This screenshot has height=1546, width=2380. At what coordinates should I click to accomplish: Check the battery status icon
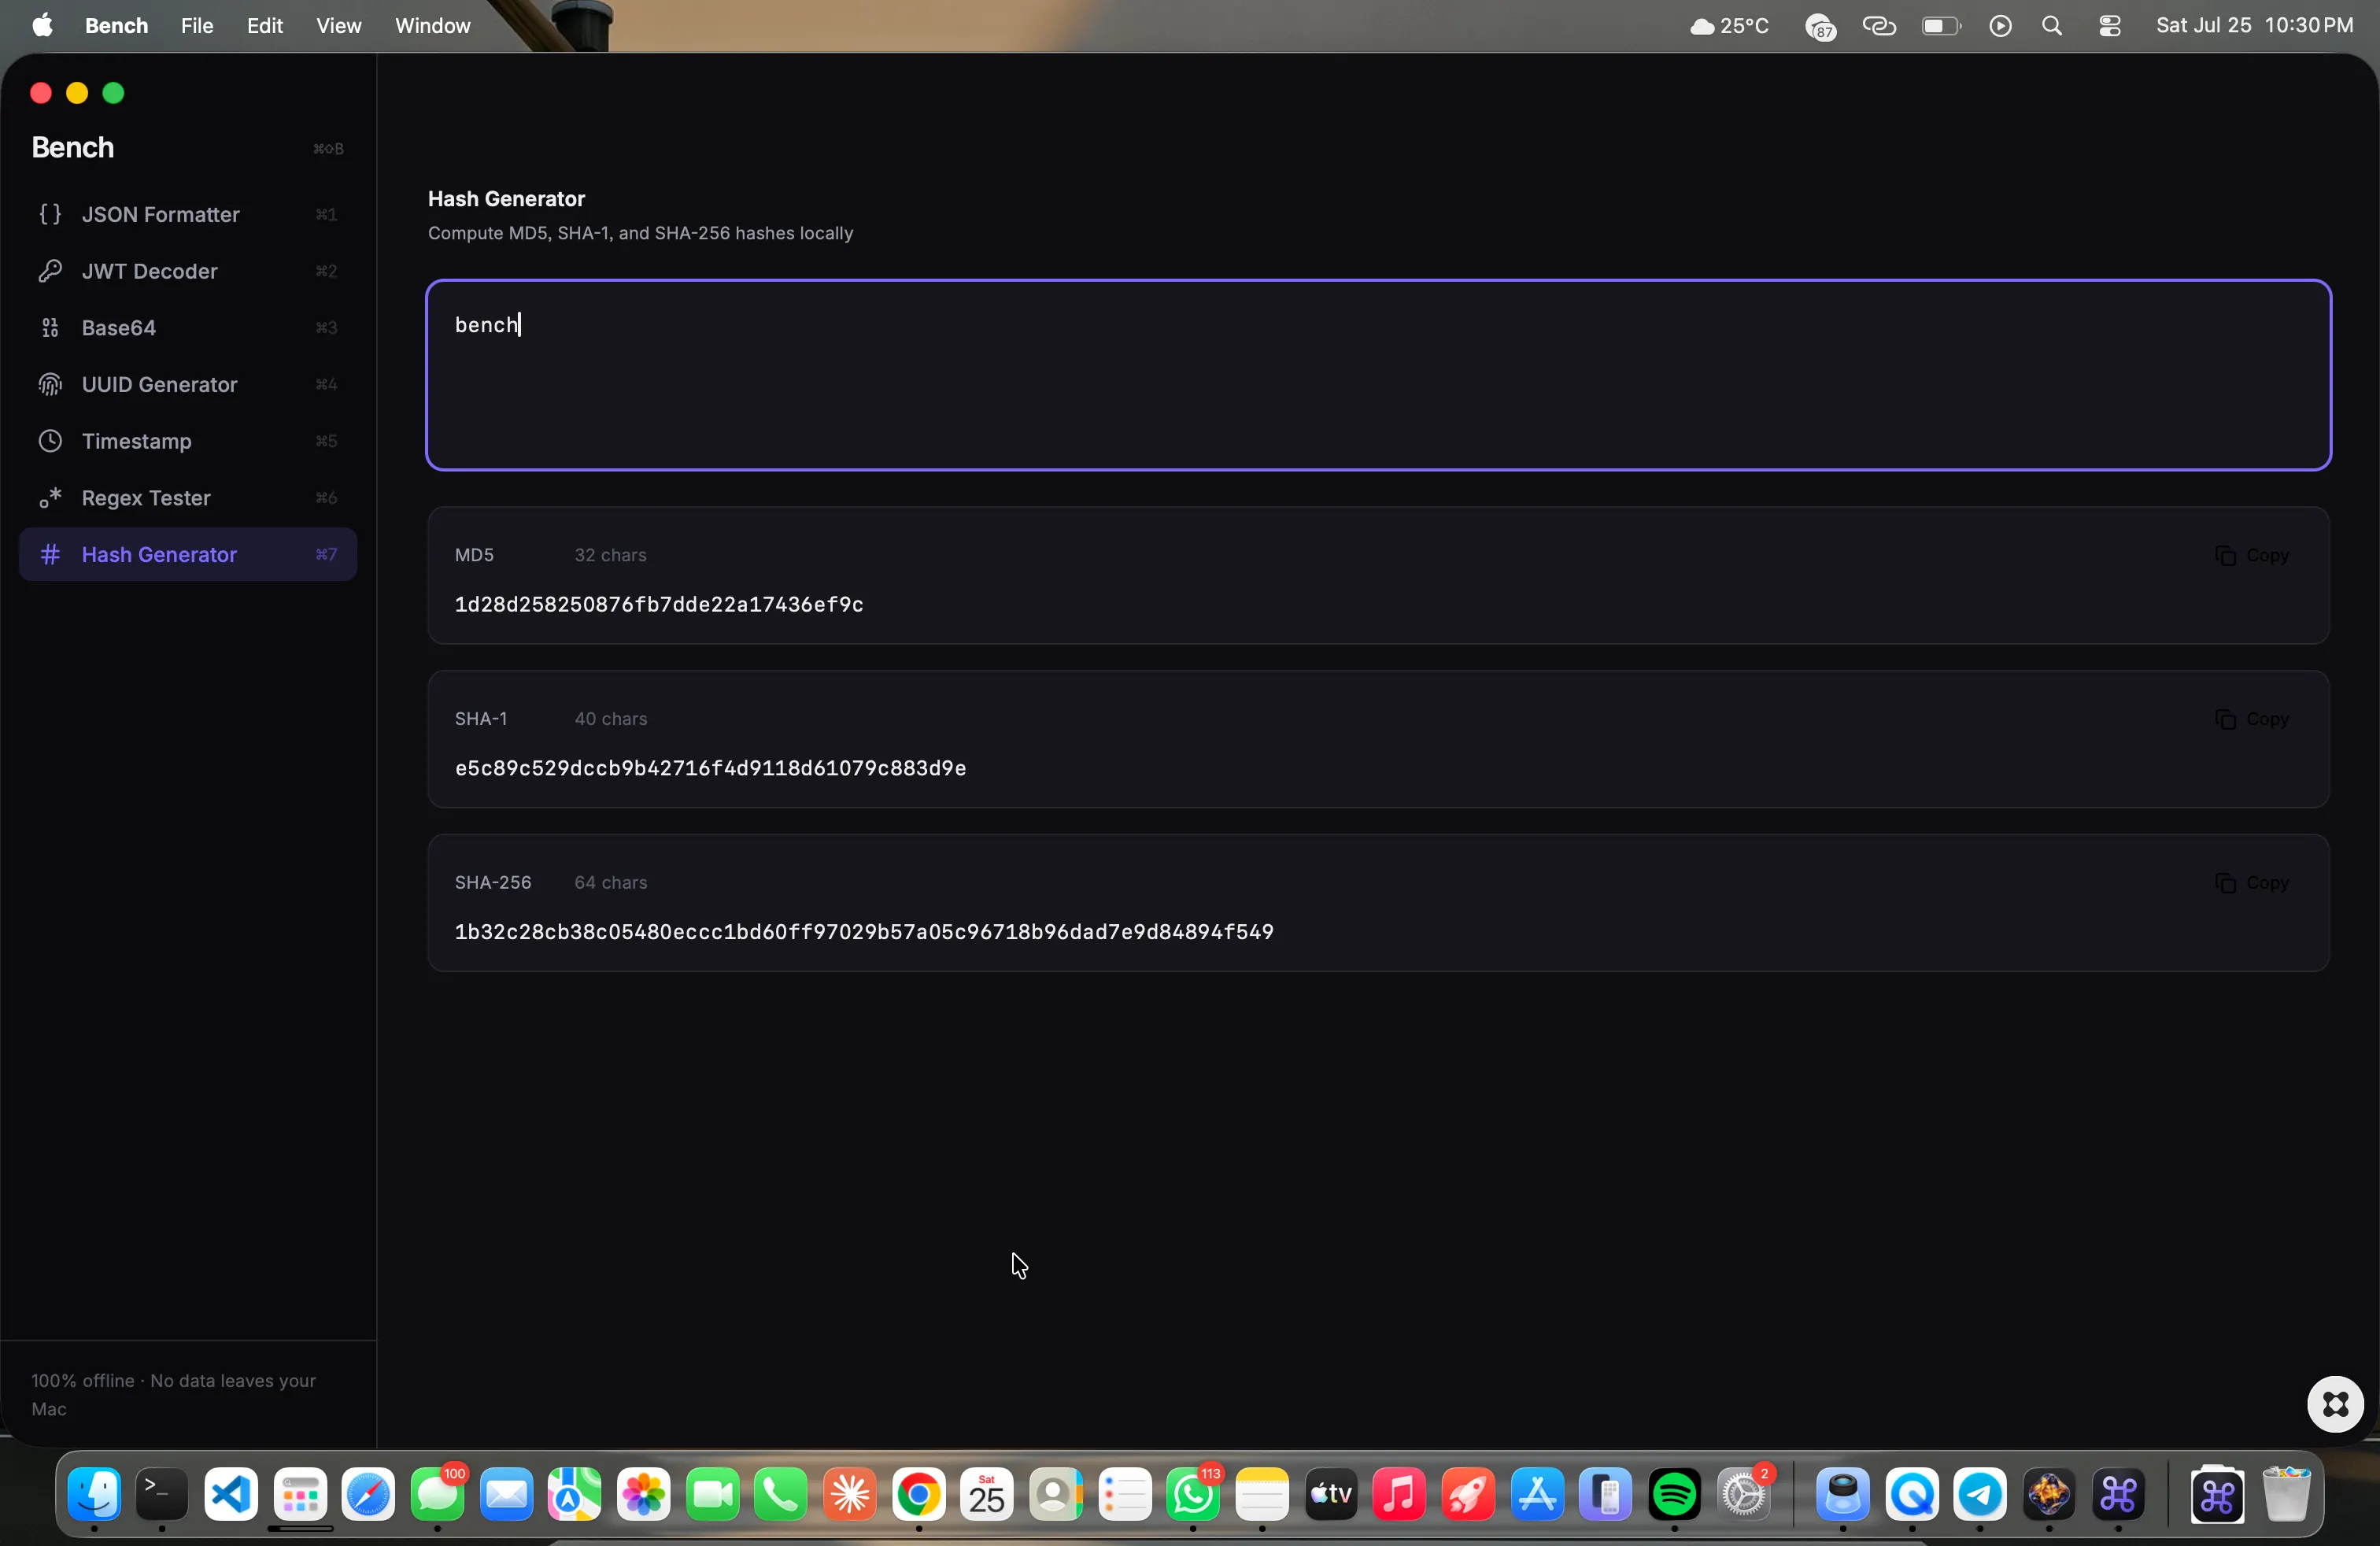(x=1941, y=26)
